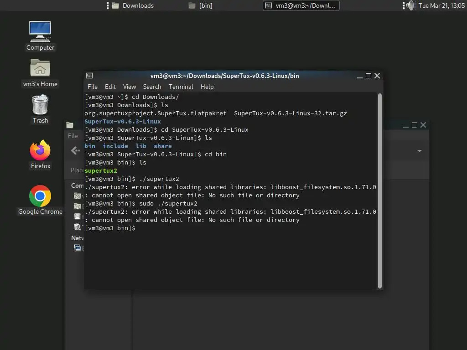Open the Computer desktop icon
This screenshot has width=467, height=350.
[x=40, y=36]
